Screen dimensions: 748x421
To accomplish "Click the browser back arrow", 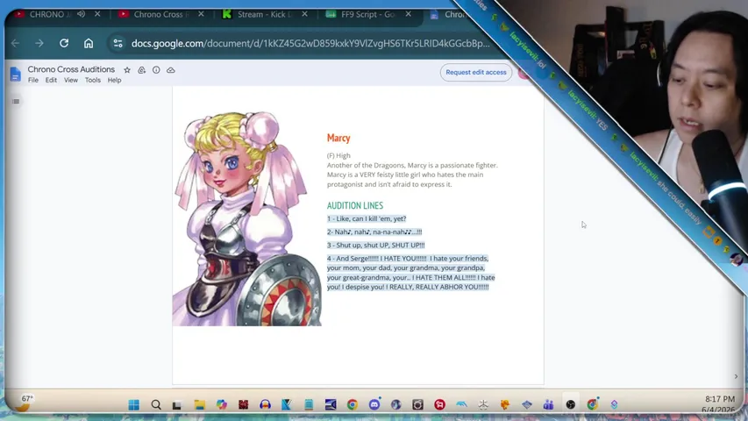I will click(15, 44).
